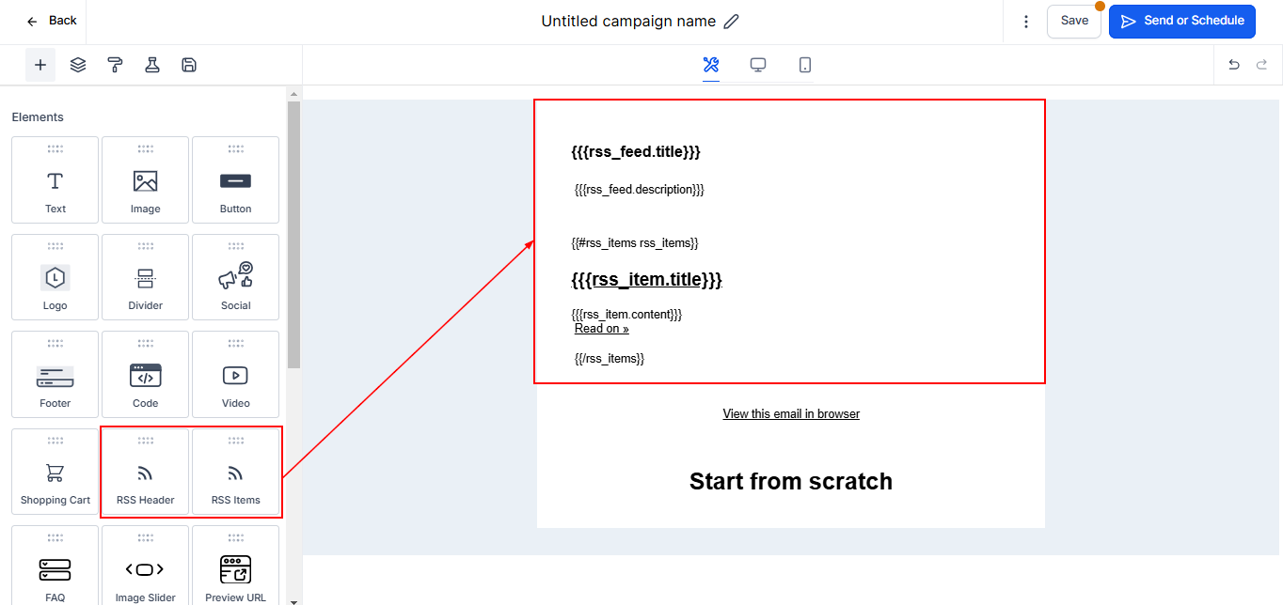Select the {{{rss_feed.description}}} text
This screenshot has height=605, width=1283.
tap(640, 189)
